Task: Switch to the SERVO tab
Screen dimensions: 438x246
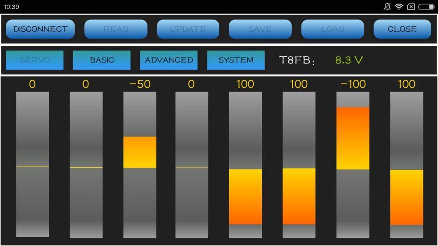Action: (34, 60)
